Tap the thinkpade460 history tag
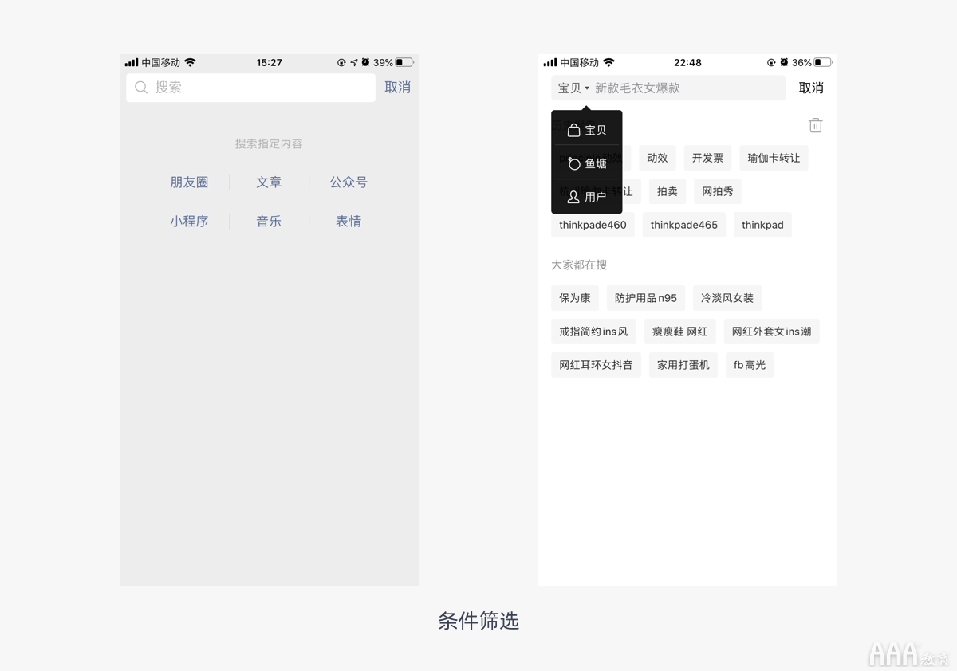This screenshot has height=671, width=957. (593, 225)
